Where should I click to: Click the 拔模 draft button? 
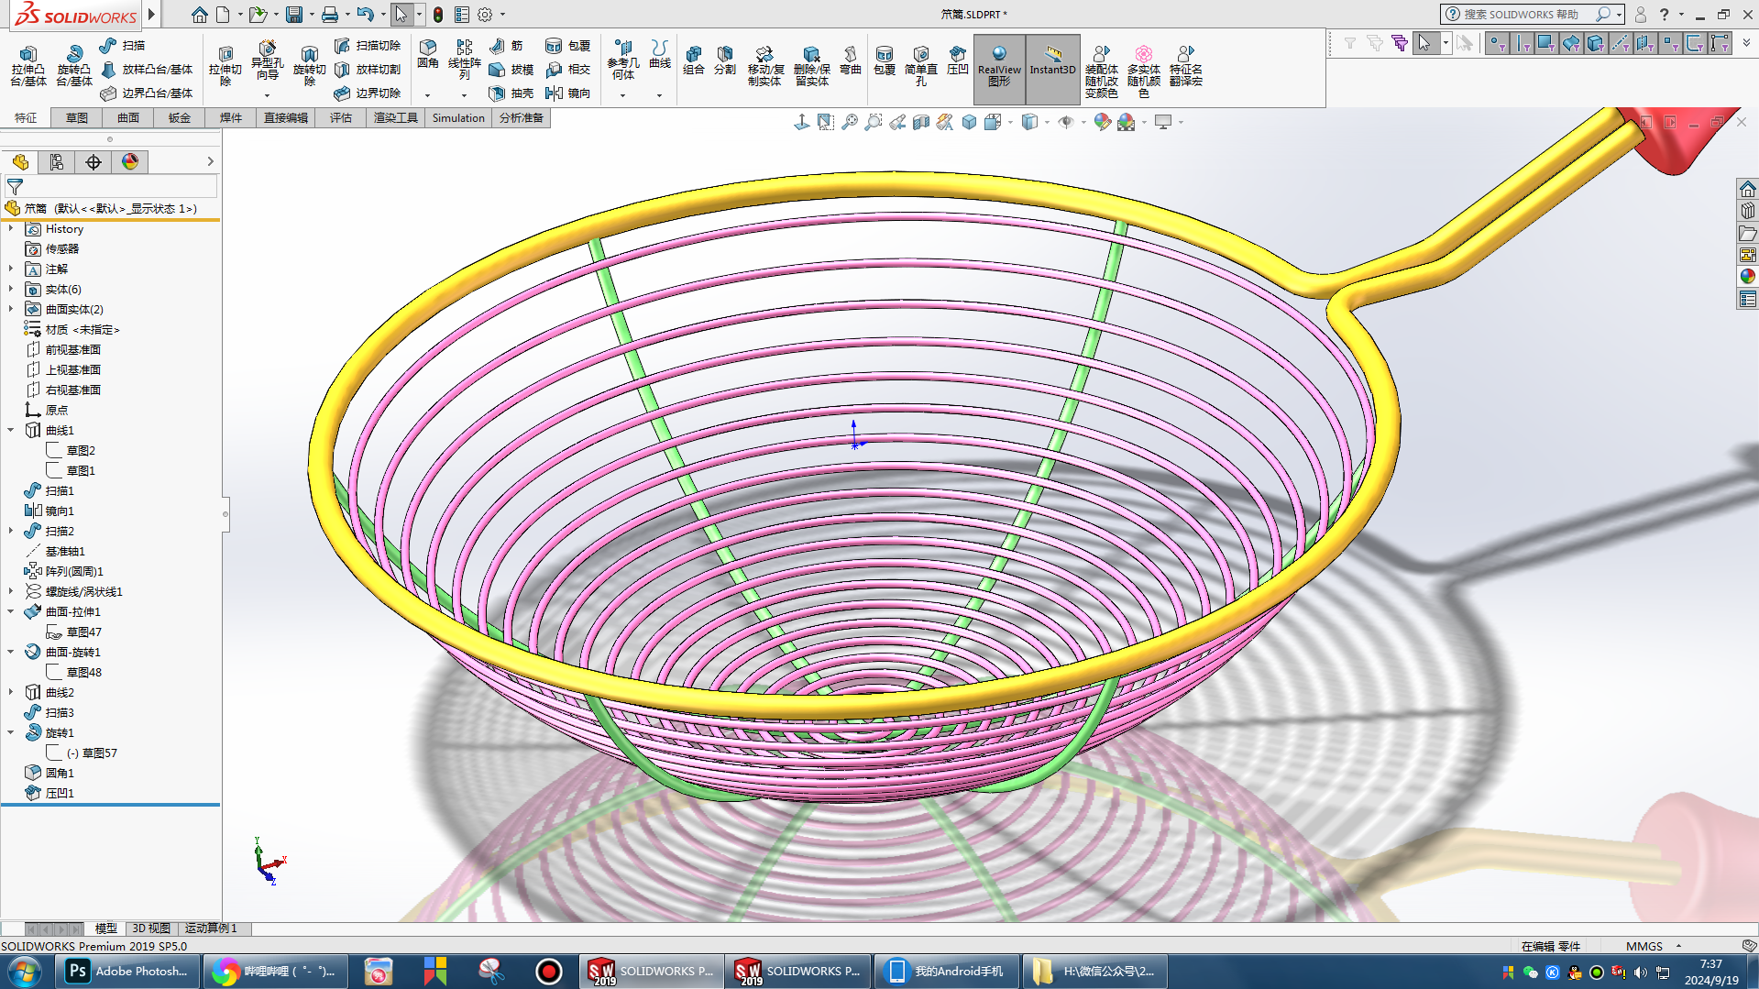coord(511,70)
